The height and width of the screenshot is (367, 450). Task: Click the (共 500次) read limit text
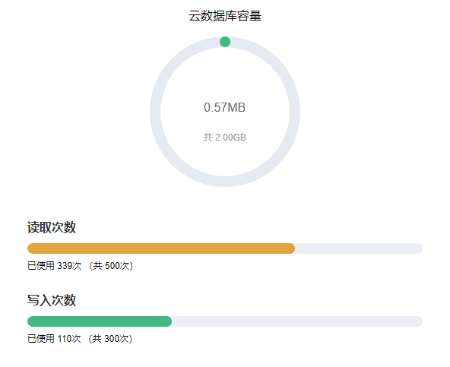[x=111, y=266]
